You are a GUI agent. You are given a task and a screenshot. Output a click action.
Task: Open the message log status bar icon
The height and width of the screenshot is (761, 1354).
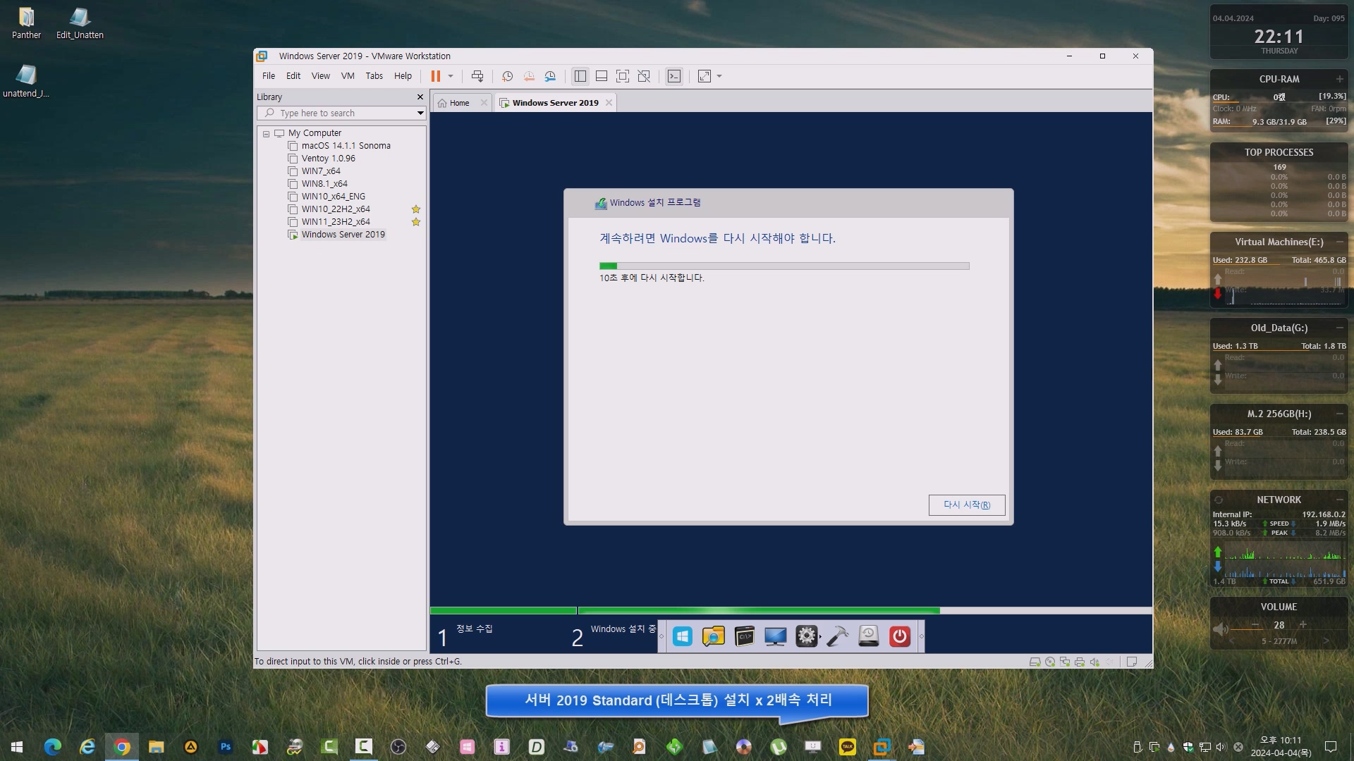[1132, 662]
